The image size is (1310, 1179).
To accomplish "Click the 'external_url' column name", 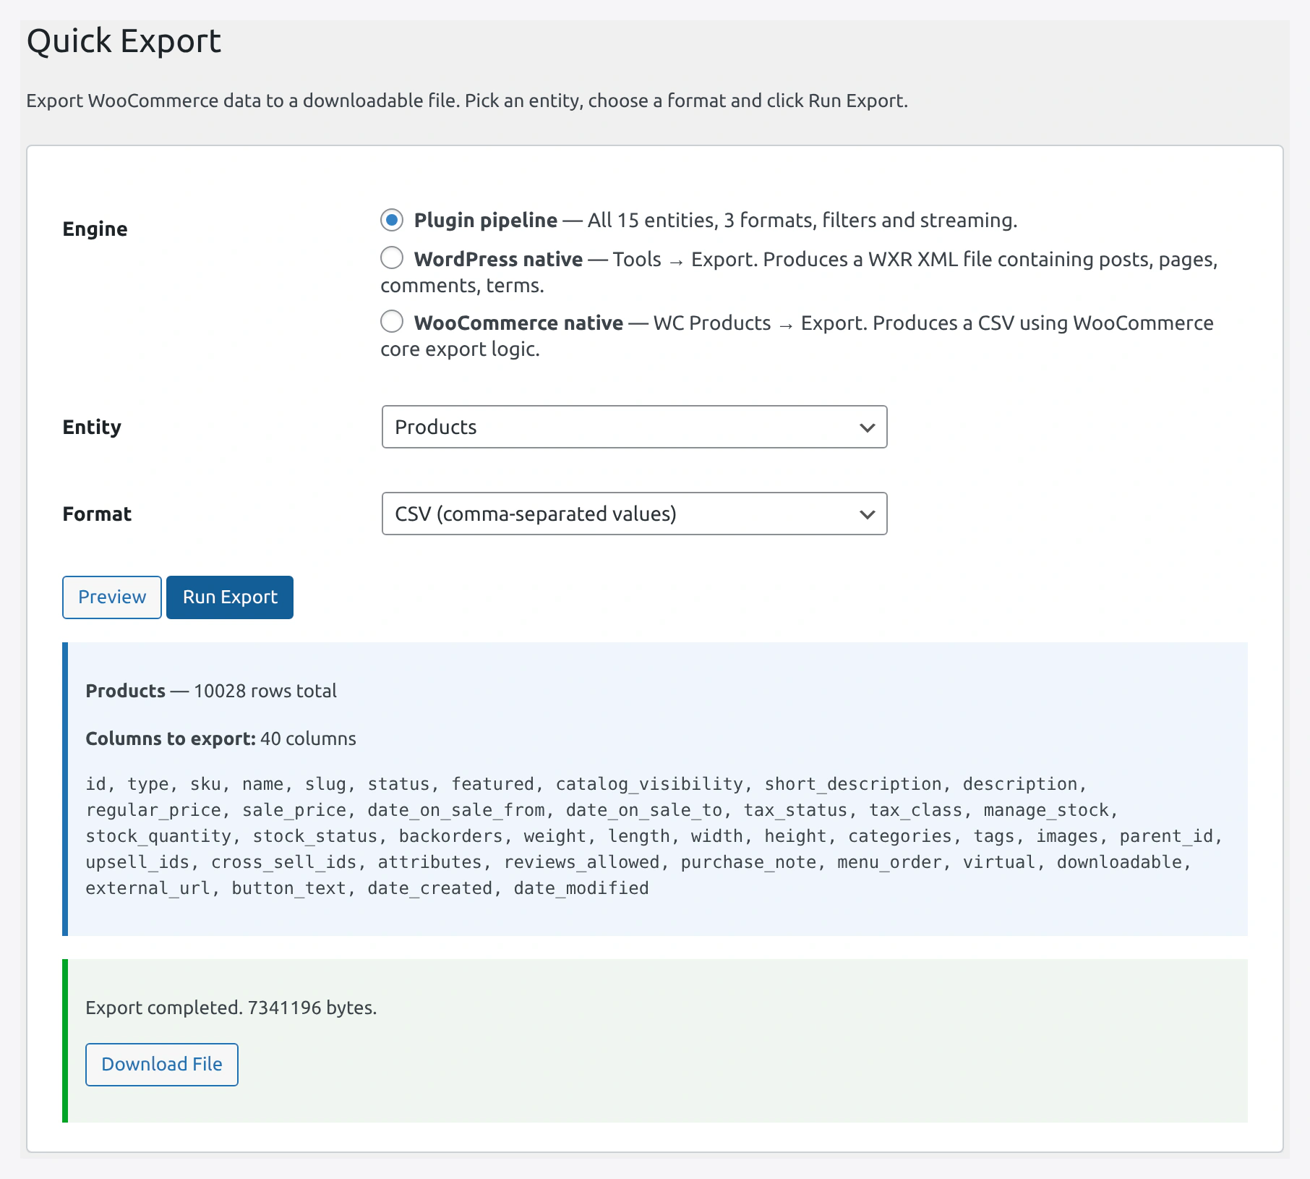I will coord(148,888).
